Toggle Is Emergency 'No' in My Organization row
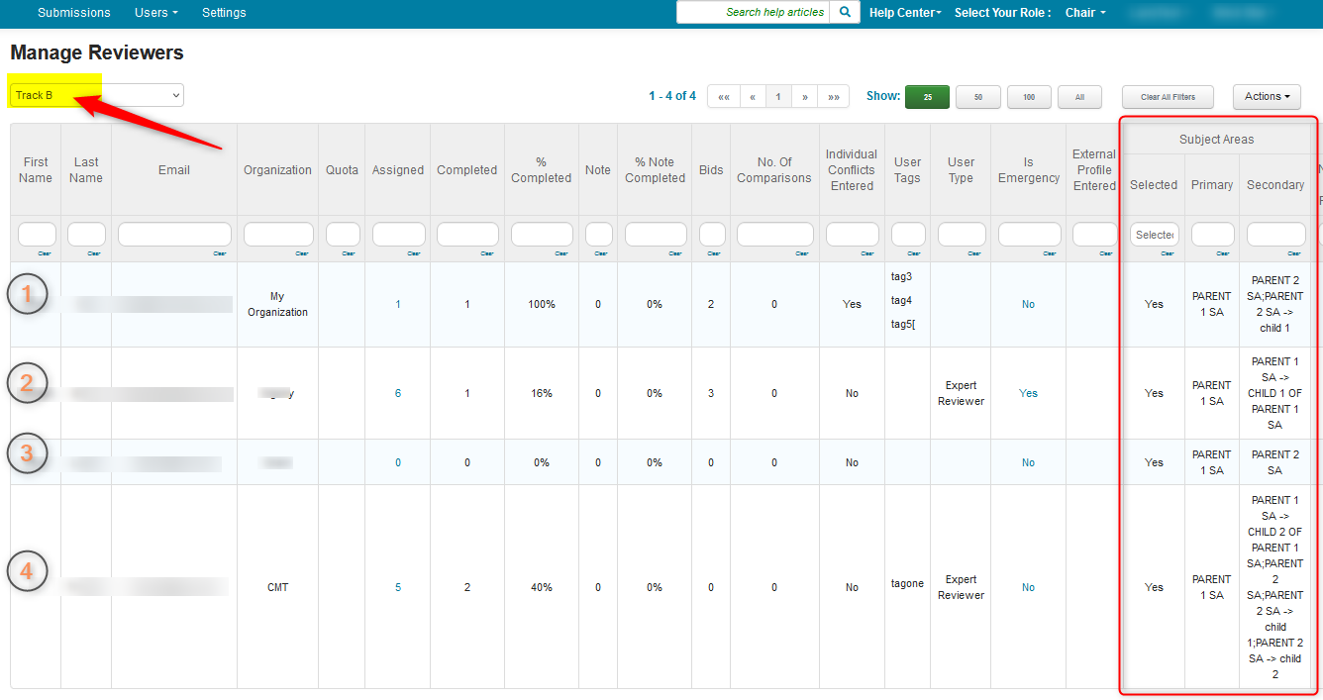The image size is (1323, 700). pos(1028,305)
